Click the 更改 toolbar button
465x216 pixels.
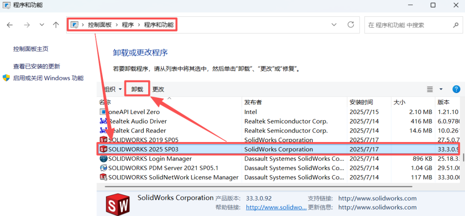click(x=158, y=89)
